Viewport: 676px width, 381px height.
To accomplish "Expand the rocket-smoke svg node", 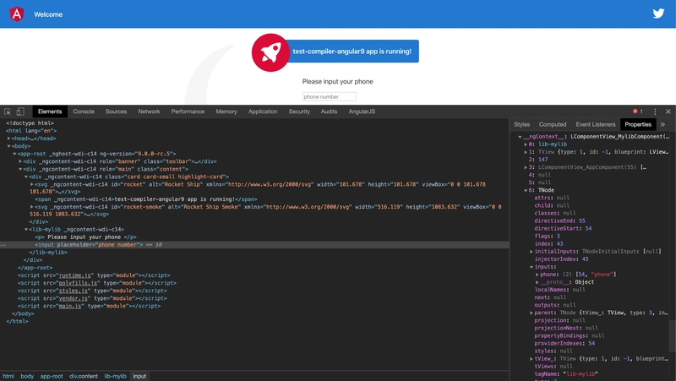I will pyautogui.click(x=31, y=207).
